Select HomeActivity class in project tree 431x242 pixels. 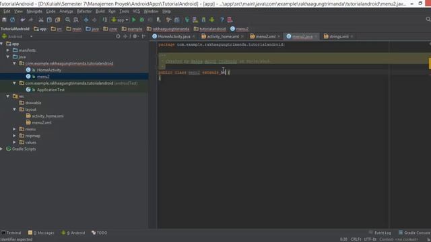[x=49, y=70]
